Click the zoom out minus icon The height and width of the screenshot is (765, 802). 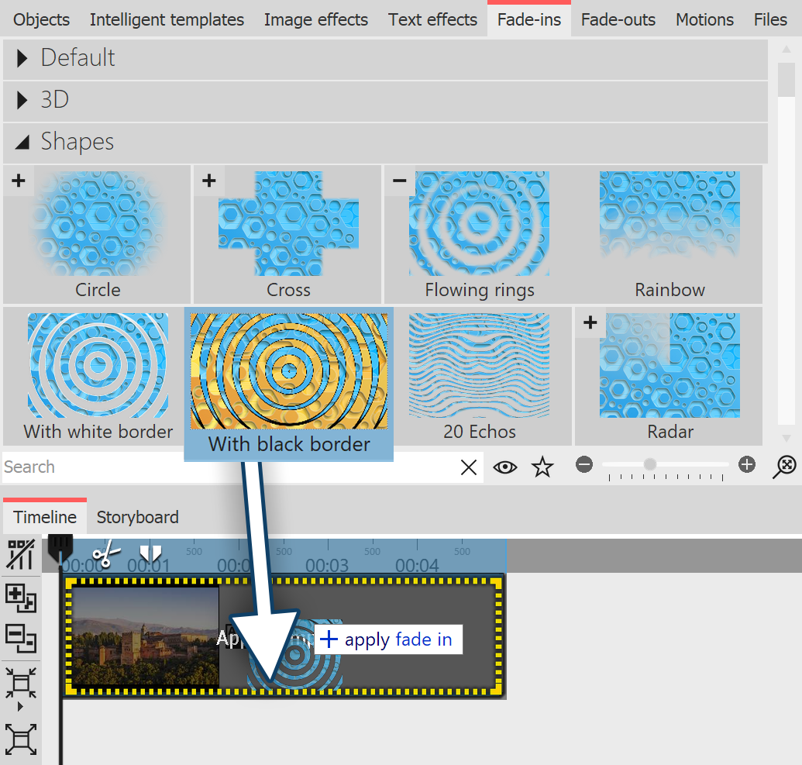point(585,465)
